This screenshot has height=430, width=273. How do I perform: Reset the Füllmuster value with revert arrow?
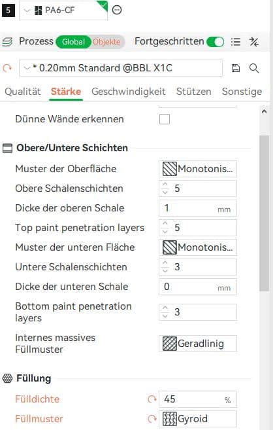[152, 419]
